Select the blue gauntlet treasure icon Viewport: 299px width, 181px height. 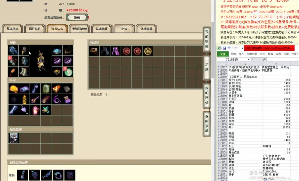click(x=35, y=88)
